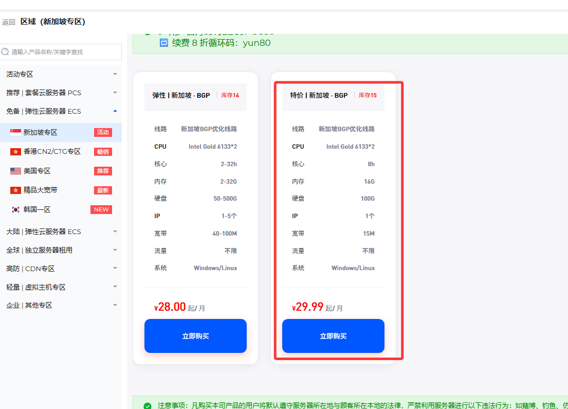Click the Hong Kong CN2/CTG flag icon
This screenshot has height=409, width=568.
coord(15,152)
